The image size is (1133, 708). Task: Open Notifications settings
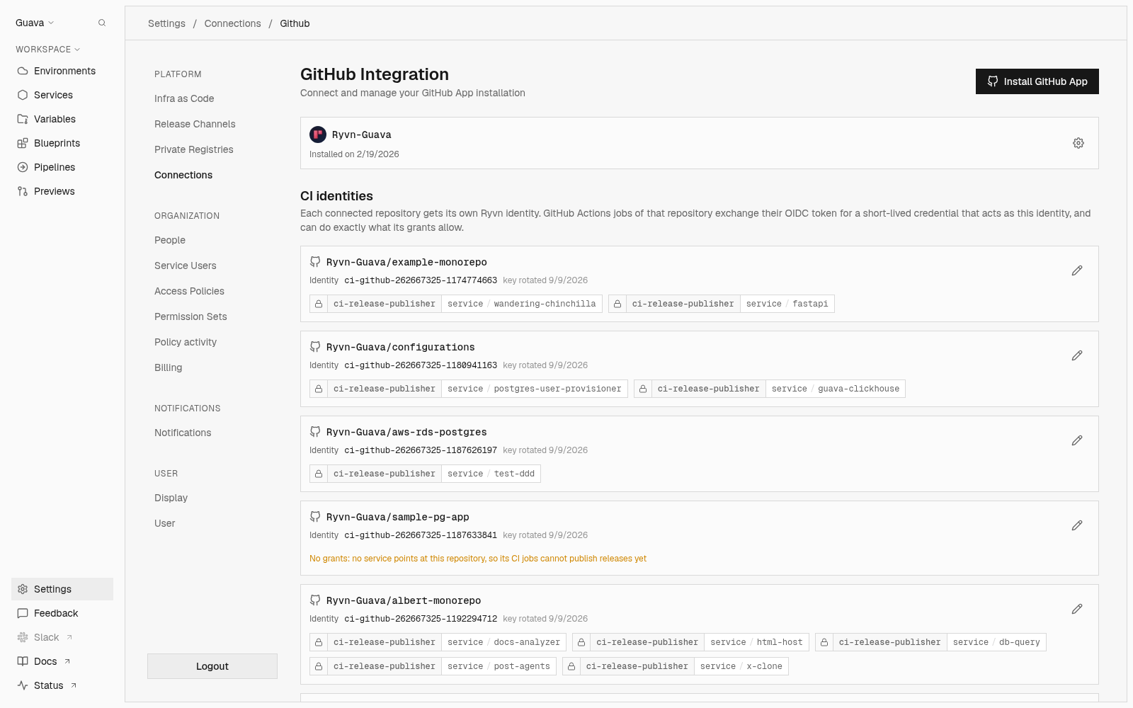click(183, 433)
